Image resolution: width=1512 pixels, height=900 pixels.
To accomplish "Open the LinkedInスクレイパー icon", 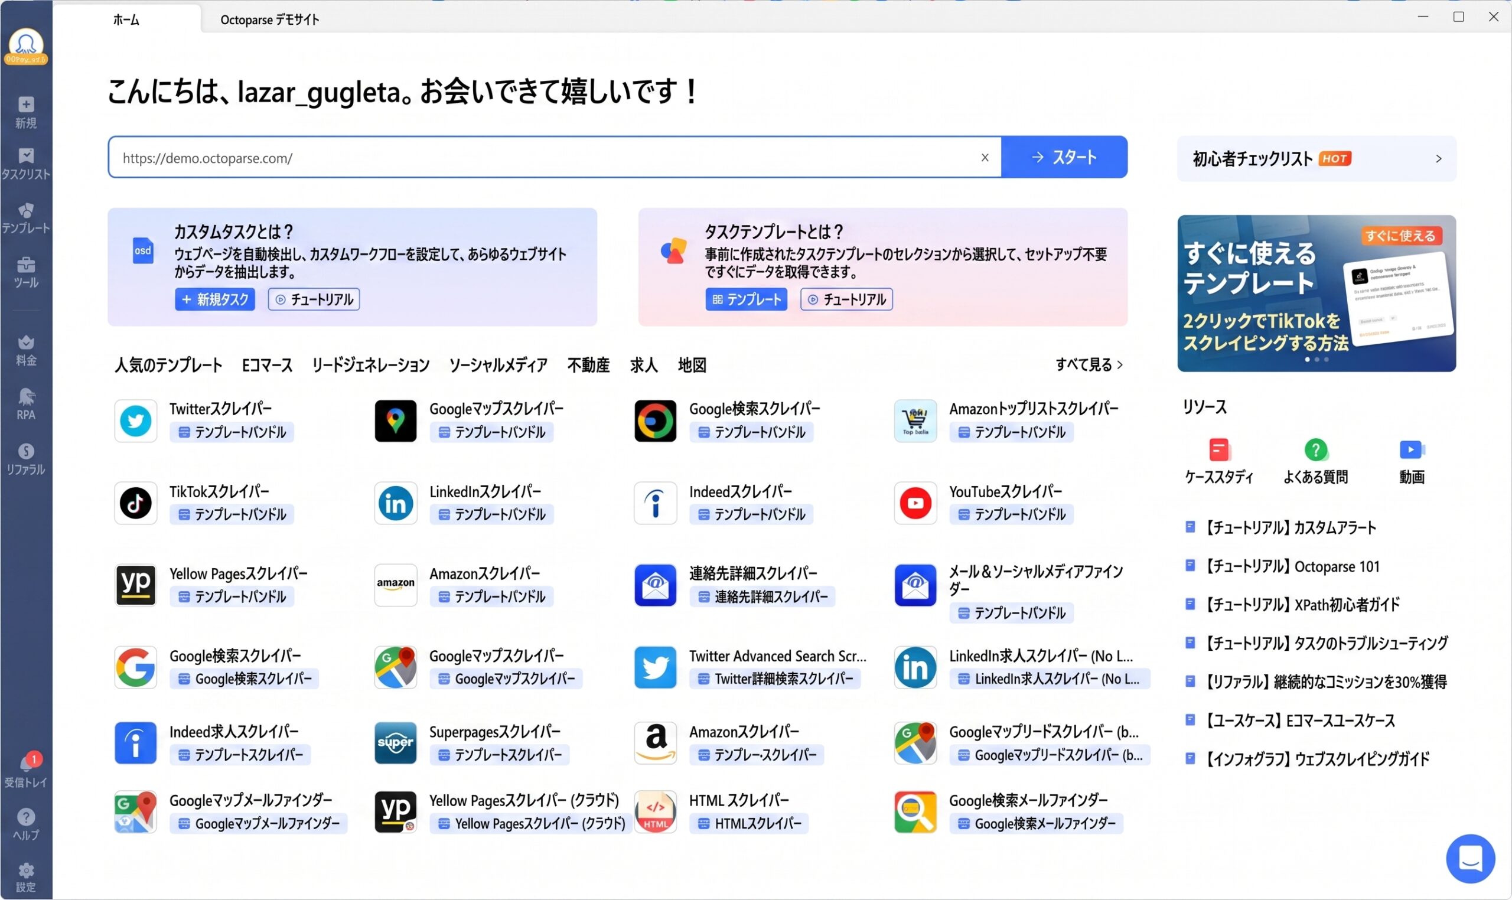I will pos(396,503).
